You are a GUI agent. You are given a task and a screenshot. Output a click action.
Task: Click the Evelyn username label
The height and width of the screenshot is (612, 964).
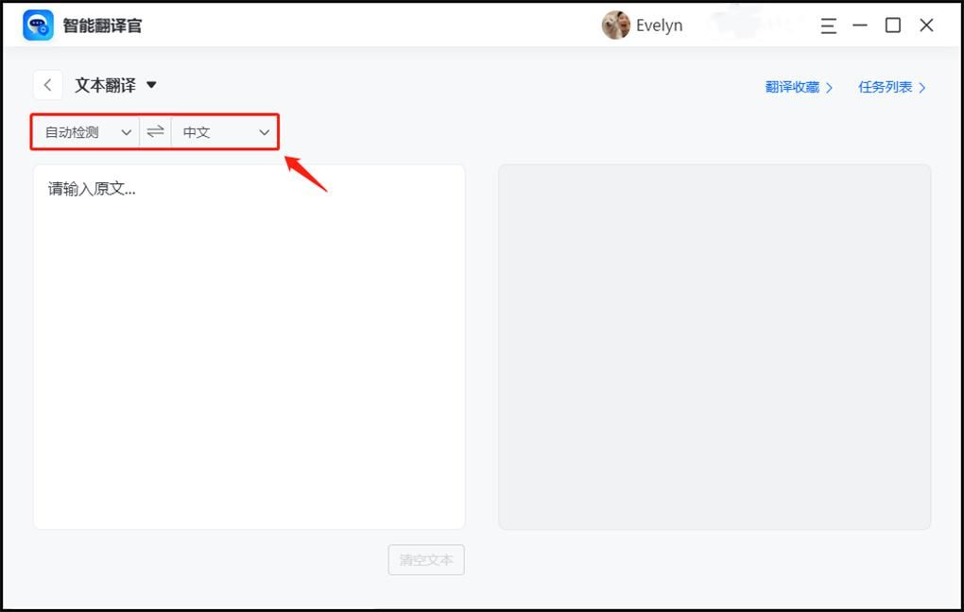[x=659, y=25]
